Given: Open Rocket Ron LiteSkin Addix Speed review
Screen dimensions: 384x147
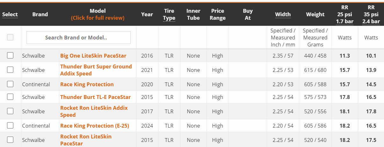Looking at the screenshot, I should 94,111.
